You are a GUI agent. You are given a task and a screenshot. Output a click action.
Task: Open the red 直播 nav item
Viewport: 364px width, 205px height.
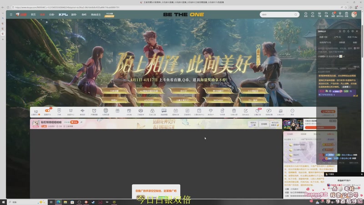(42, 15)
